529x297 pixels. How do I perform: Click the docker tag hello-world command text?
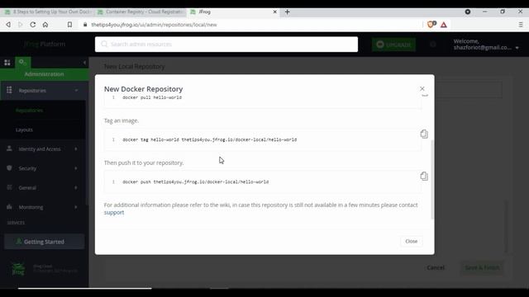click(x=209, y=139)
